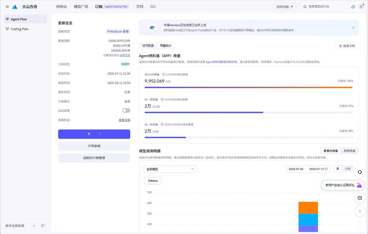Image resolution: width=368 pixels, height=234 pixels.
Task: Open the CLI page
Action: point(153,7)
